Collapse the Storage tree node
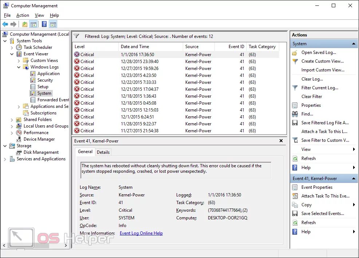This screenshot has width=359, height=258. (5, 146)
